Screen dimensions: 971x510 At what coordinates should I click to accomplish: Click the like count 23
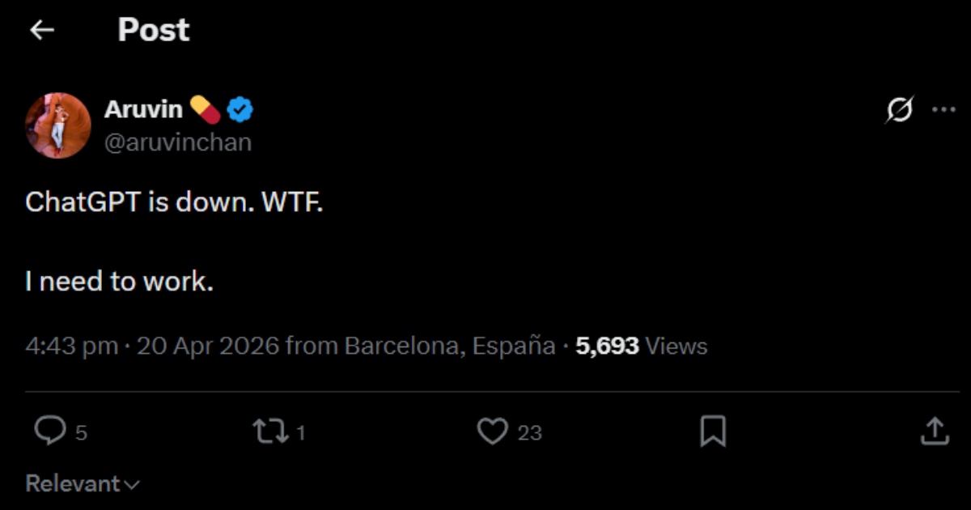pos(529,433)
